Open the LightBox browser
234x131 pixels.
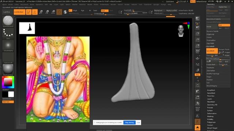pos(7,12)
